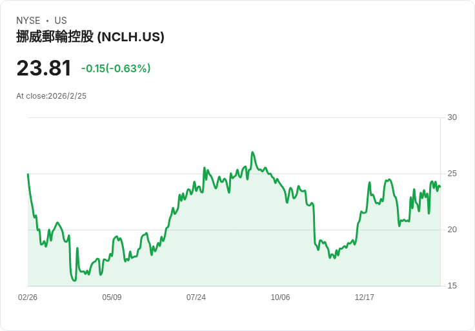Click the 30 price axis label

(452, 117)
